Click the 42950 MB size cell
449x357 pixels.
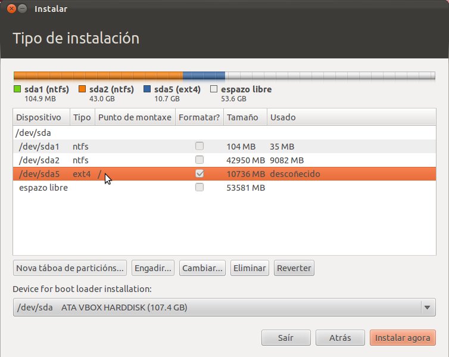[x=246, y=160]
